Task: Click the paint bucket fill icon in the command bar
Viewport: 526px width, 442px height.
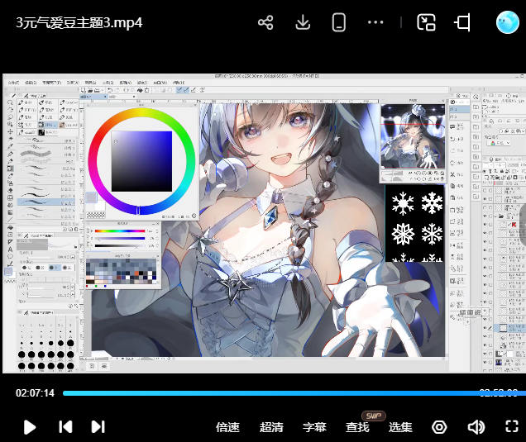Action: pyautogui.click(x=140, y=90)
